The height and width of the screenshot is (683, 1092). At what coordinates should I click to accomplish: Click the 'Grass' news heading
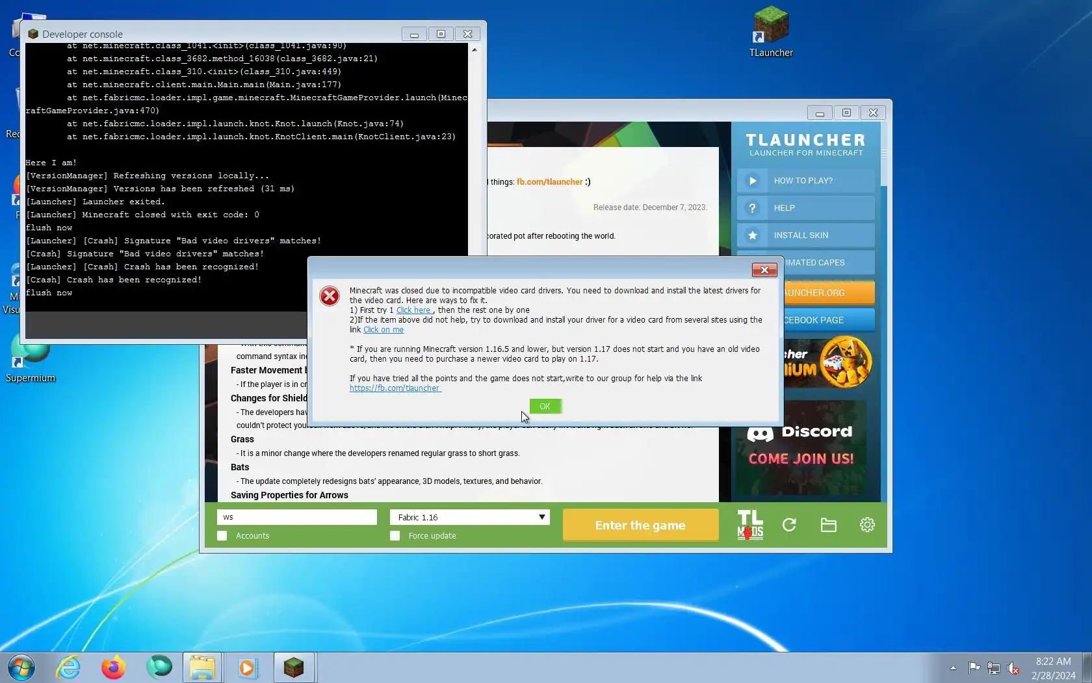point(242,439)
